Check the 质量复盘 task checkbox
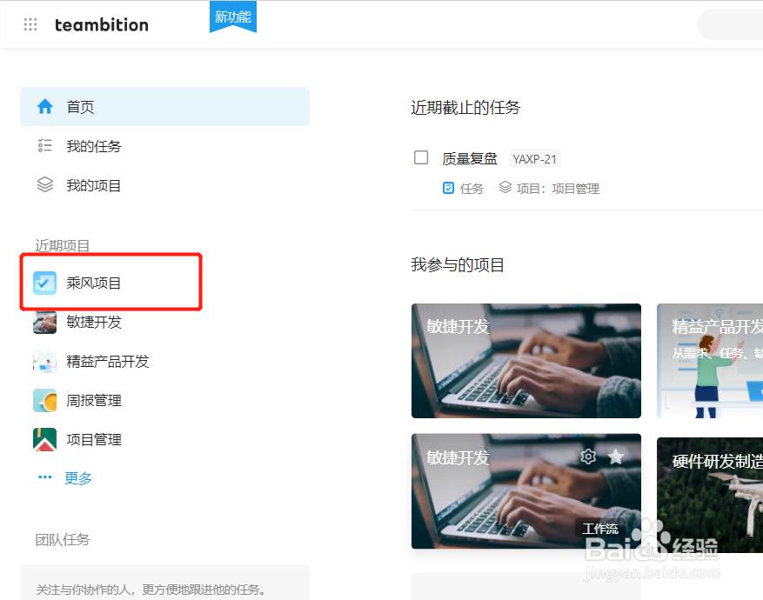Image resolution: width=763 pixels, height=600 pixels. 421,157
